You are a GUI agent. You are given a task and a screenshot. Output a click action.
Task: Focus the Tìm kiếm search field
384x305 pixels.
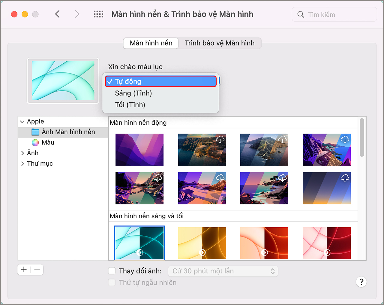point(334,14)
